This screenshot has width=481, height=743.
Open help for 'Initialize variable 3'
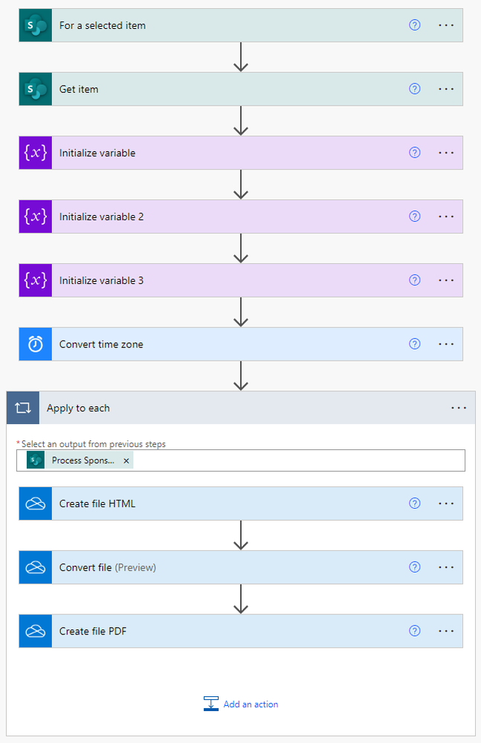(x=415, y=280)
